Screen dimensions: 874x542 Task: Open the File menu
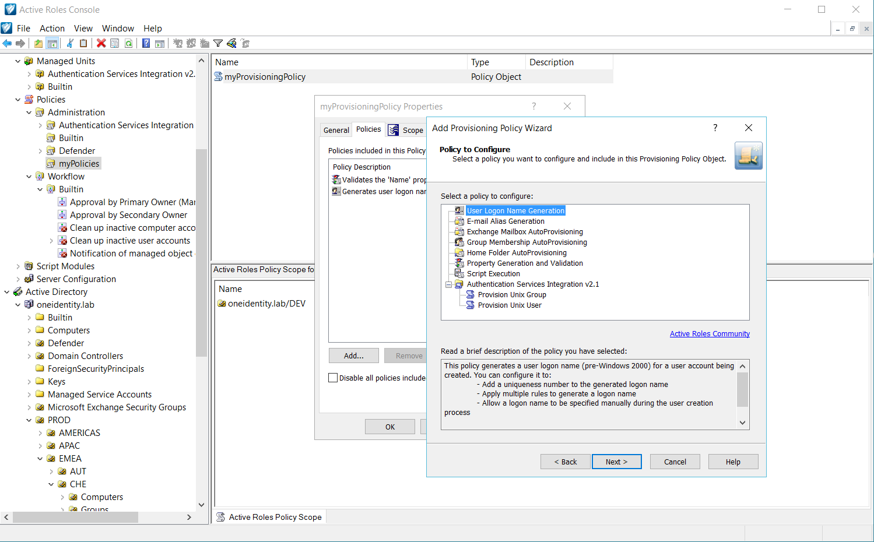point(23,28)
